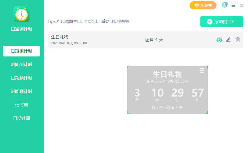This screenshot has height=153, width=248.
Task: Open the 时间顺计时 section
Action: pyautogui.click(x=22, y=91)
